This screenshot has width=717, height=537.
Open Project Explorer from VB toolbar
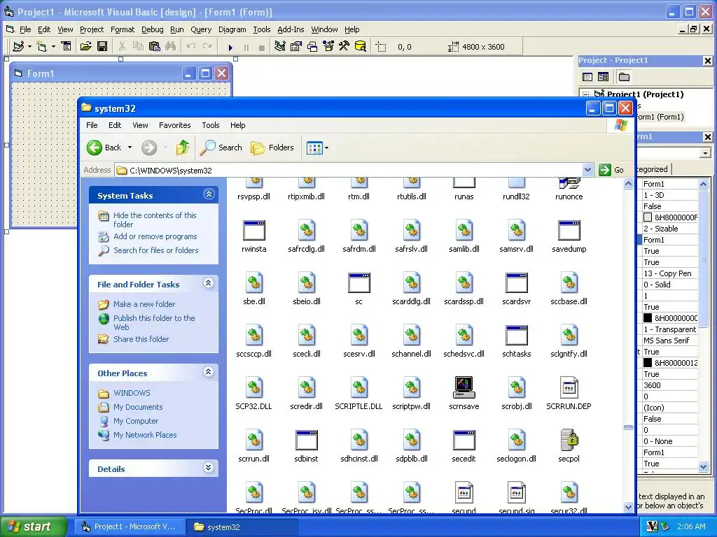click(280, 46)
